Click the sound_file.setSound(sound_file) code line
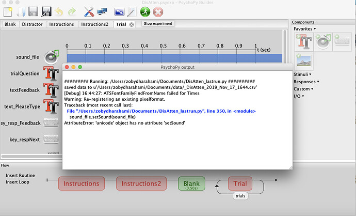 [x=102, y=117]
